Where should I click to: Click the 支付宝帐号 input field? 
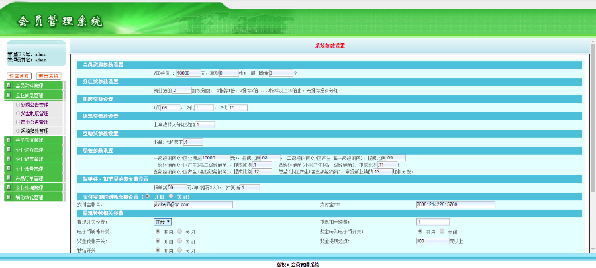[x=193, y=205]
